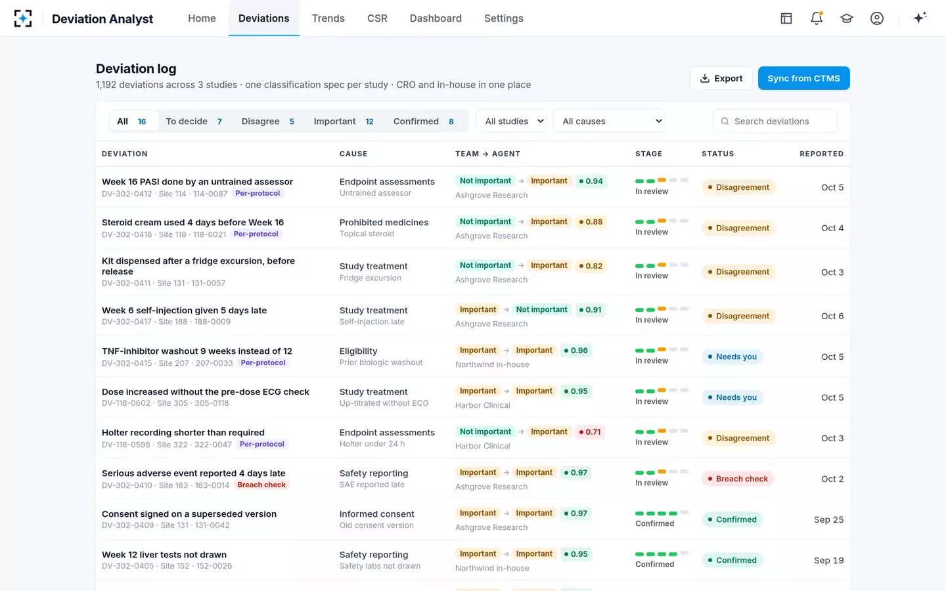Click the Breach check tag on DV-302-0410
The height and width of the screenshot is (591, 946).
click(x=261, y=485)
